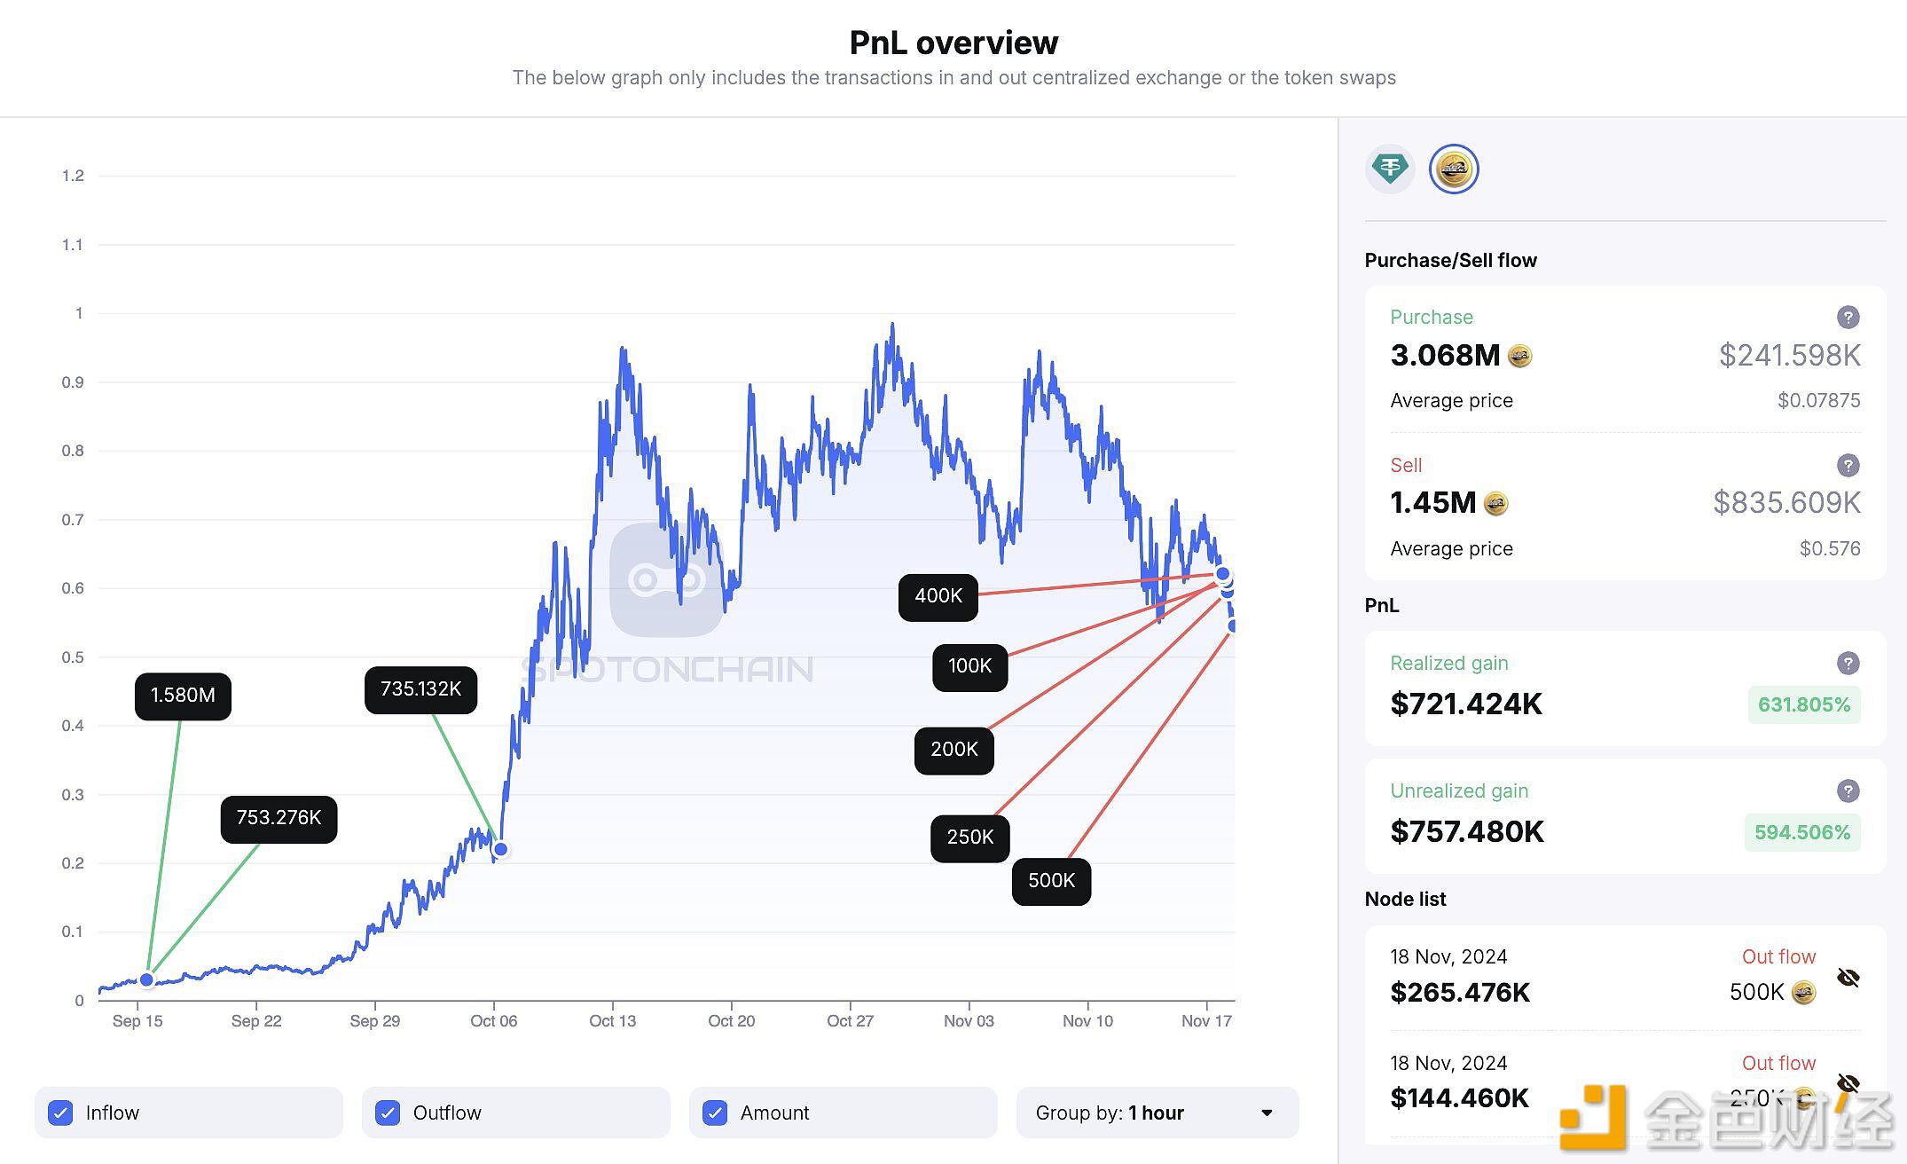Screen dimensions: 1907x1164
Task: Click the 1.580M inflow label
Action: [183, 696]
